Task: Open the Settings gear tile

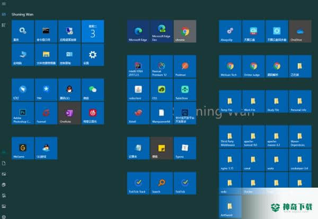Action: click(93, 55)
